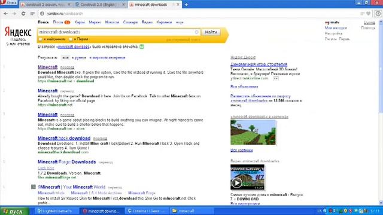Click the 'Minecraft Forge' sitelink under 9Minecraft
Viewport: 383px width, 215px height.
[142, 193]
